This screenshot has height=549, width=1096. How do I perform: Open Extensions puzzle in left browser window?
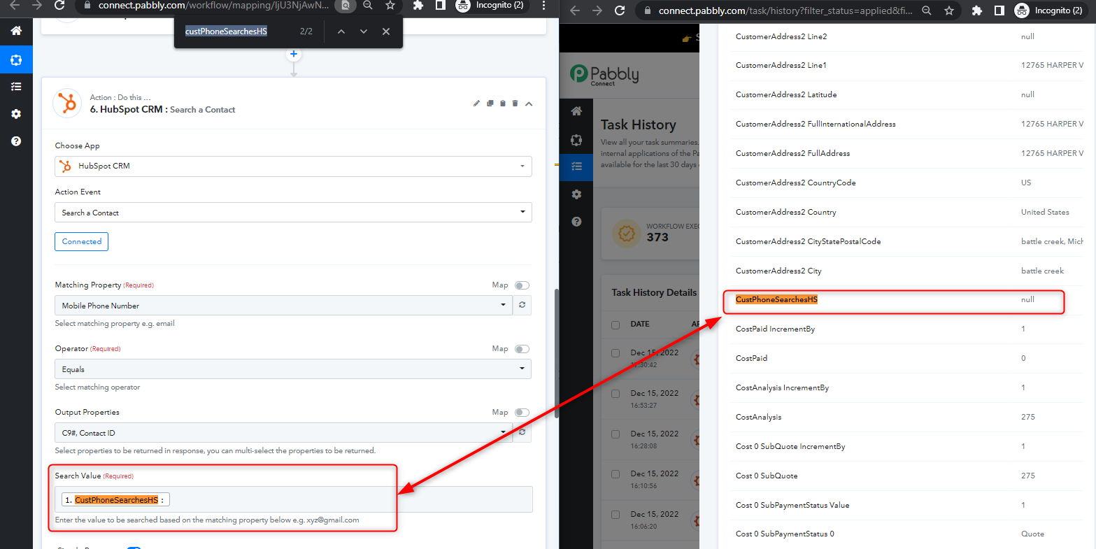coord(418,6)
